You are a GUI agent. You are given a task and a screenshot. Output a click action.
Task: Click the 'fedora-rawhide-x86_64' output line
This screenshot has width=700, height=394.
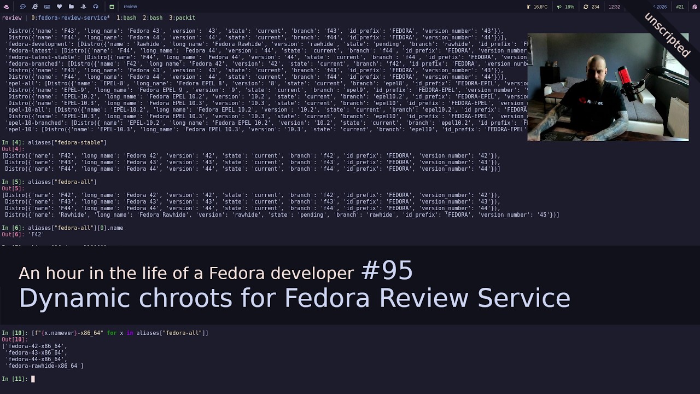[x=44, y=366]
